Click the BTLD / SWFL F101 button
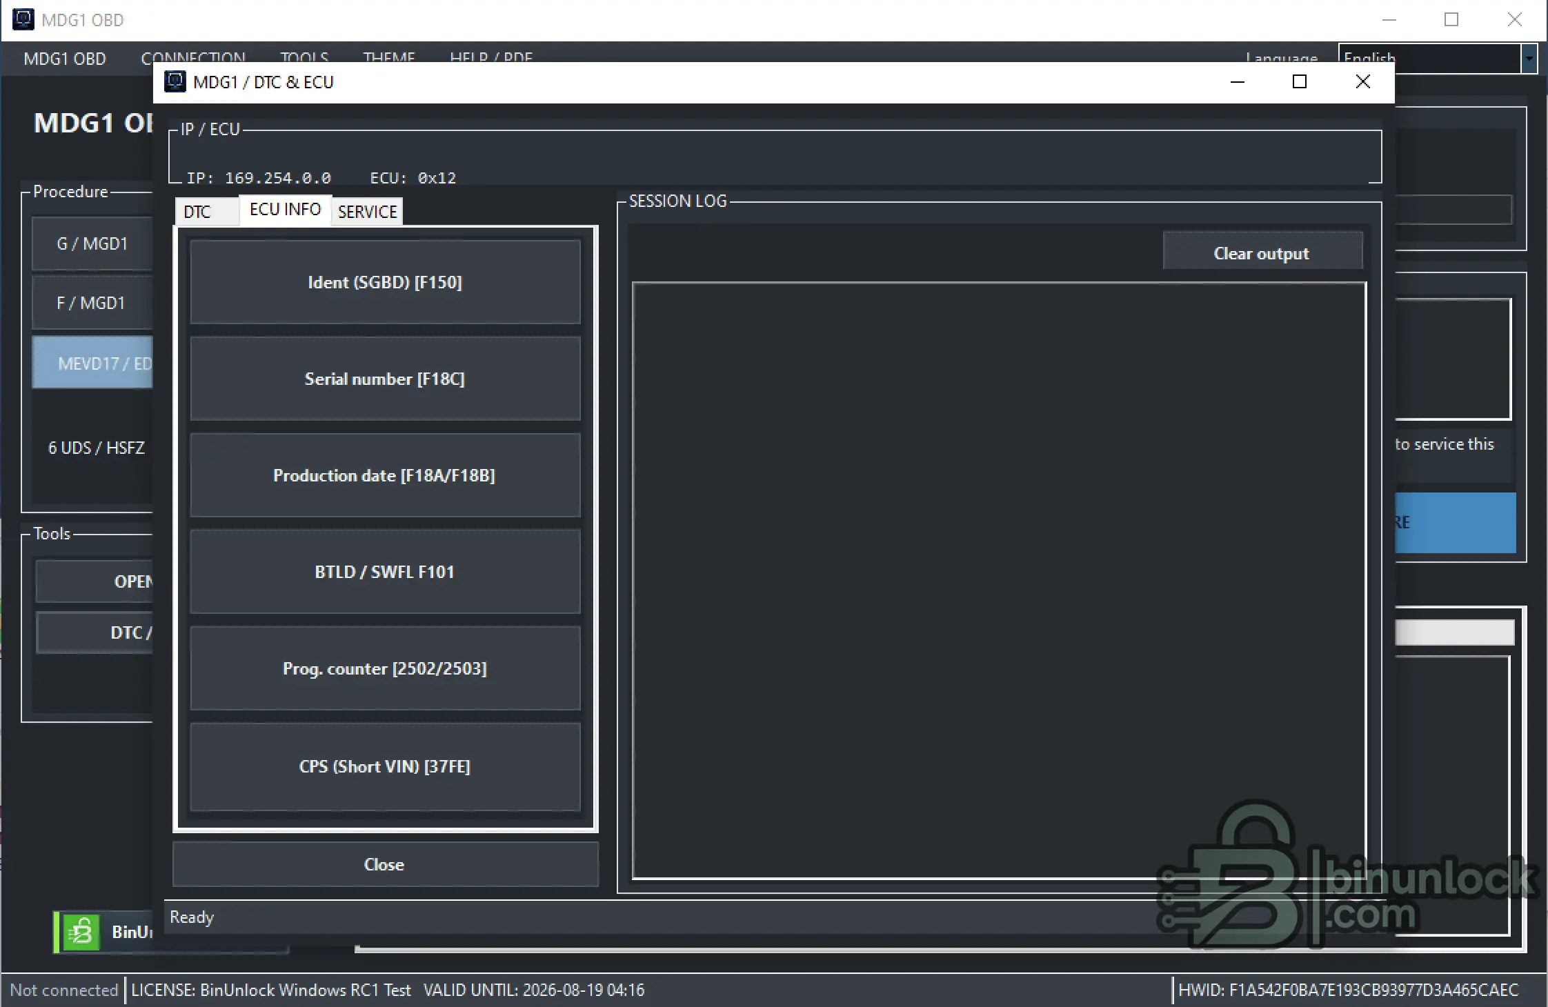Image resolution: width=1548 pixels, height=1007 pixels. tap(385, 572)
